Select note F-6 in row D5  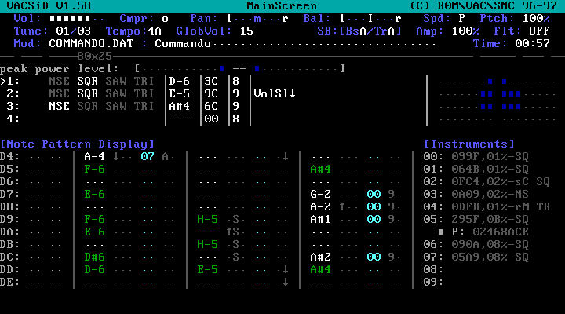pos(94,169)
